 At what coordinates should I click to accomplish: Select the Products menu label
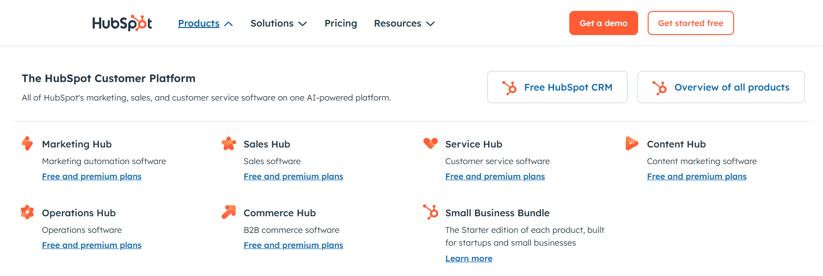click(199, 23)
